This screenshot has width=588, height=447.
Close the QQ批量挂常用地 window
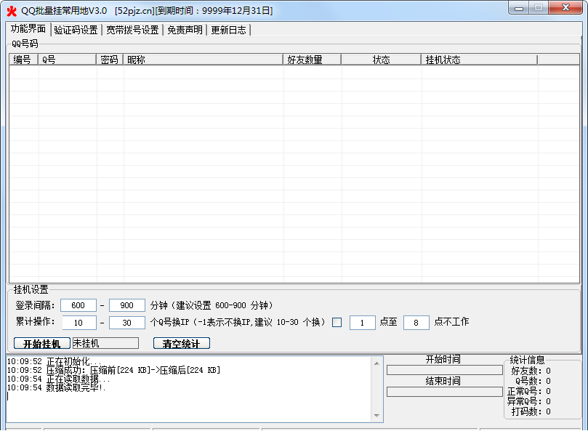coord(565,7)
